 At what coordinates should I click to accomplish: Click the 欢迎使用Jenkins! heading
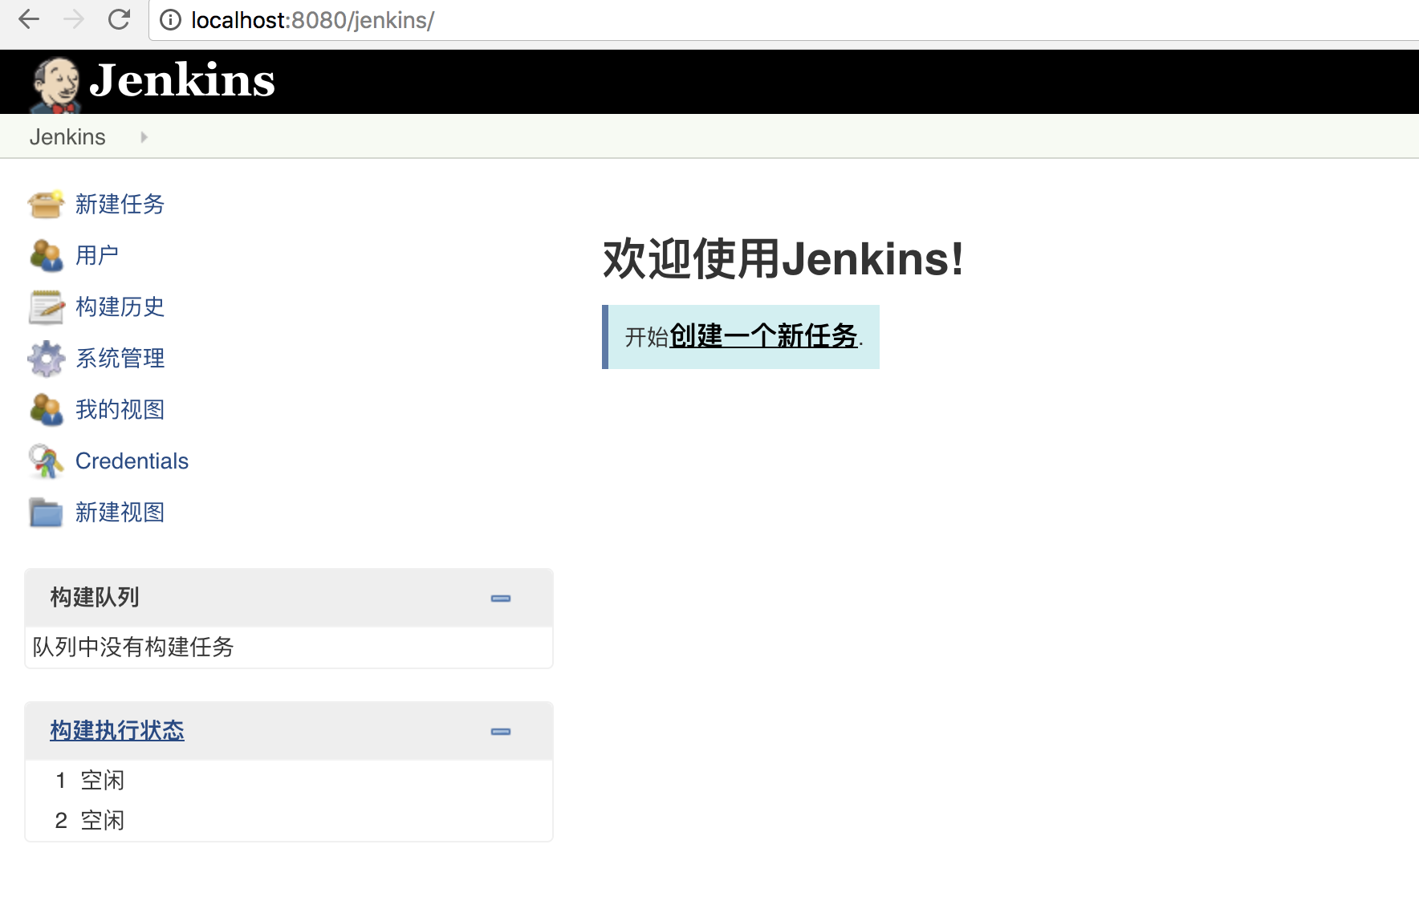(x=783, y=259)
